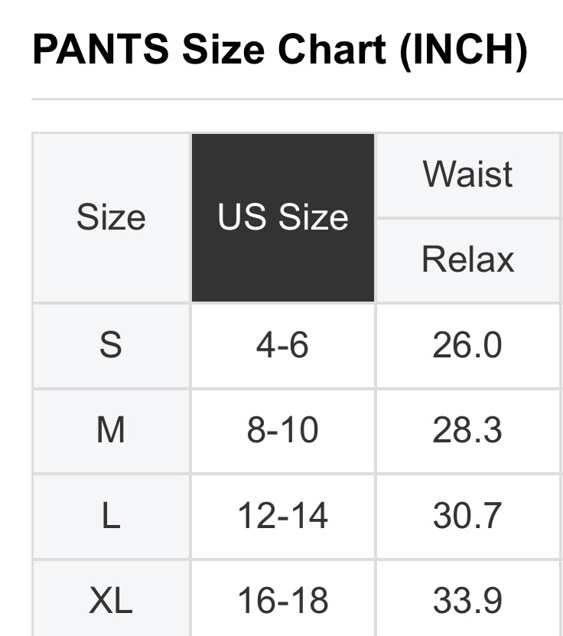Click the size M cell
Image resolution: width=563 pixels, height=636 pixels.
pos(111,431)
